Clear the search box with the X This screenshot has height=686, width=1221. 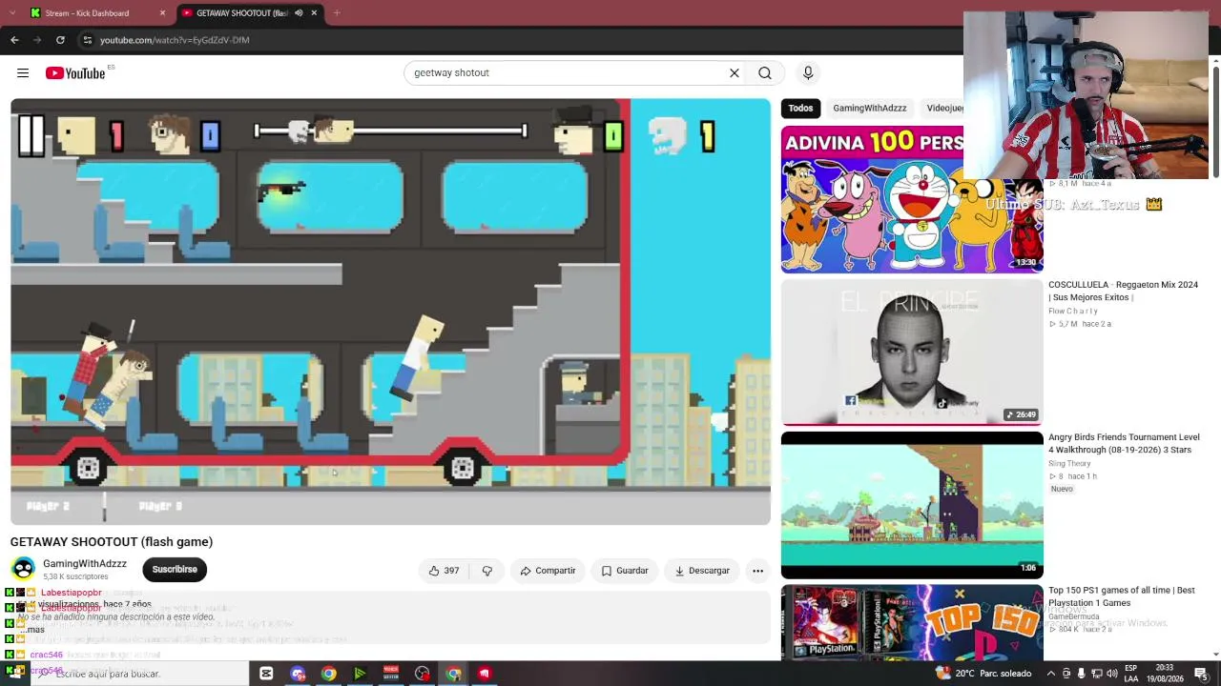(x=735, y=73)
